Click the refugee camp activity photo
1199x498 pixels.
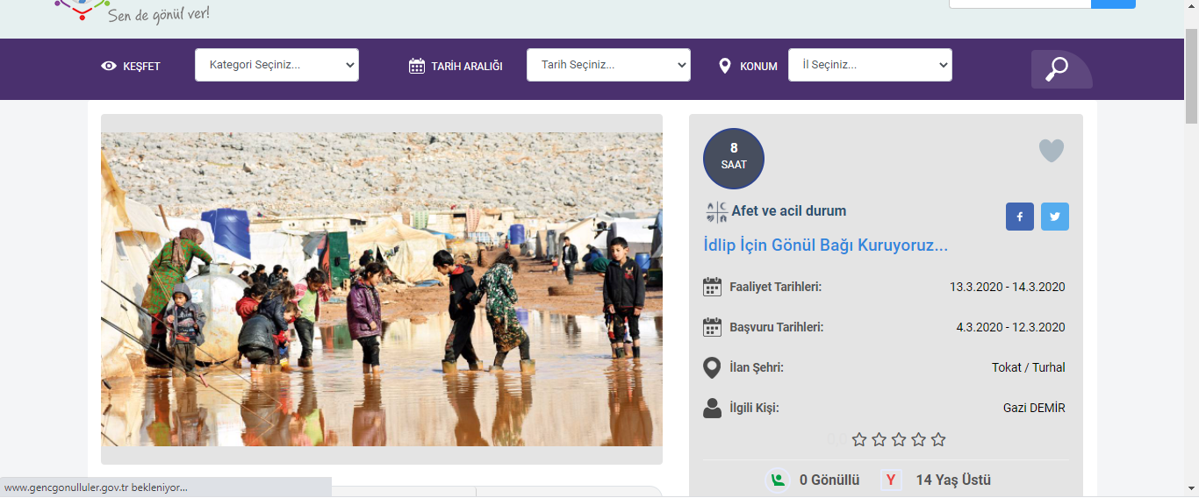point(382,289)
